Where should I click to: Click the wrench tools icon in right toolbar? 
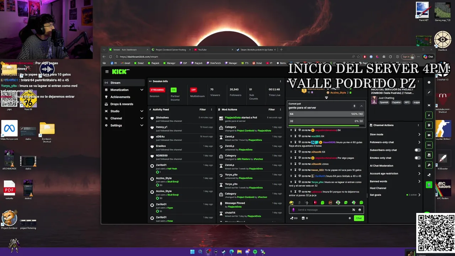pyautogui.click(x=429, y=165)
